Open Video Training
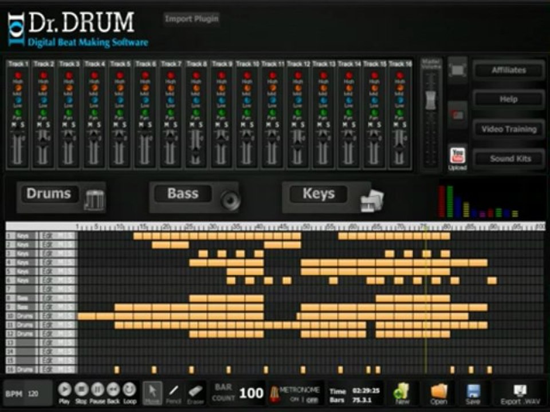 click(x=509, y=129)
